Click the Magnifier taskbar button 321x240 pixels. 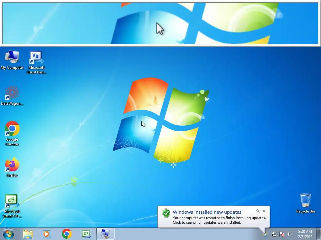point(105,234)
